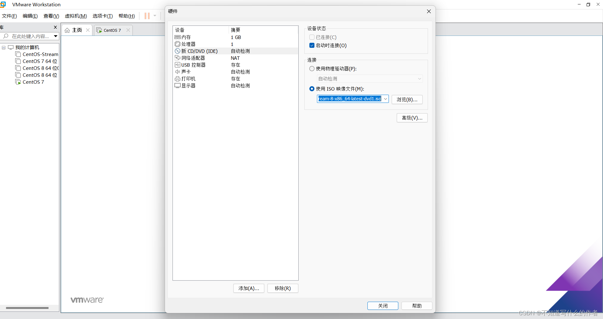This screenshot has height=319, width=603.
Task: Click the CentOS-Stream VM icon in library
Action: pyautogui.click(x=18, y=54)
